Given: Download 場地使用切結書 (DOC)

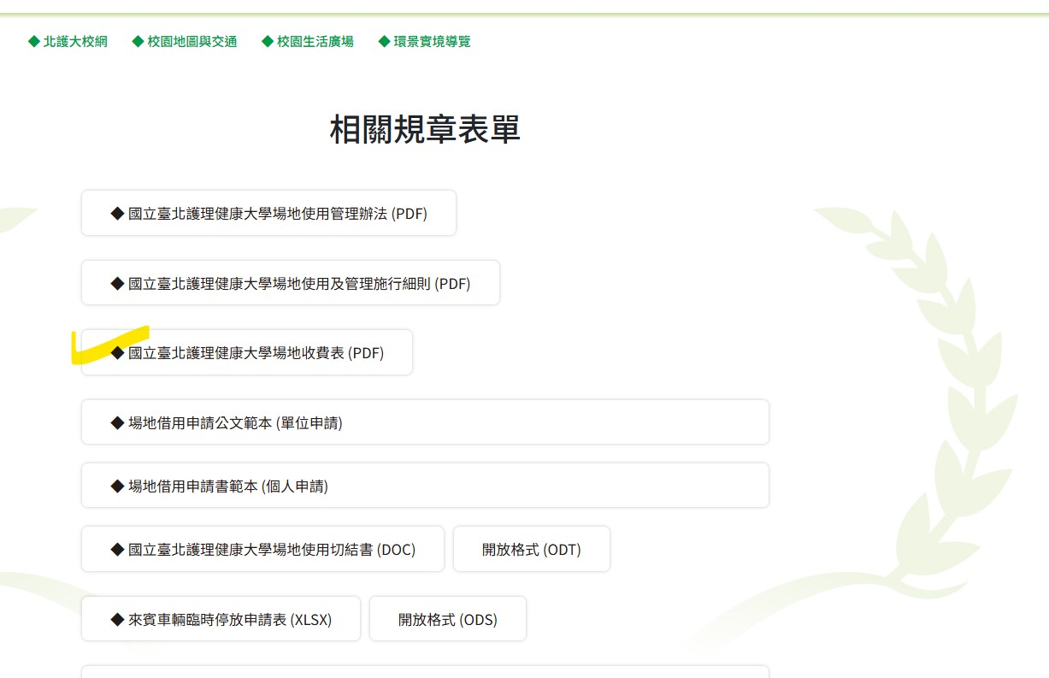Looking at the screenshot, I should [262, 549].
